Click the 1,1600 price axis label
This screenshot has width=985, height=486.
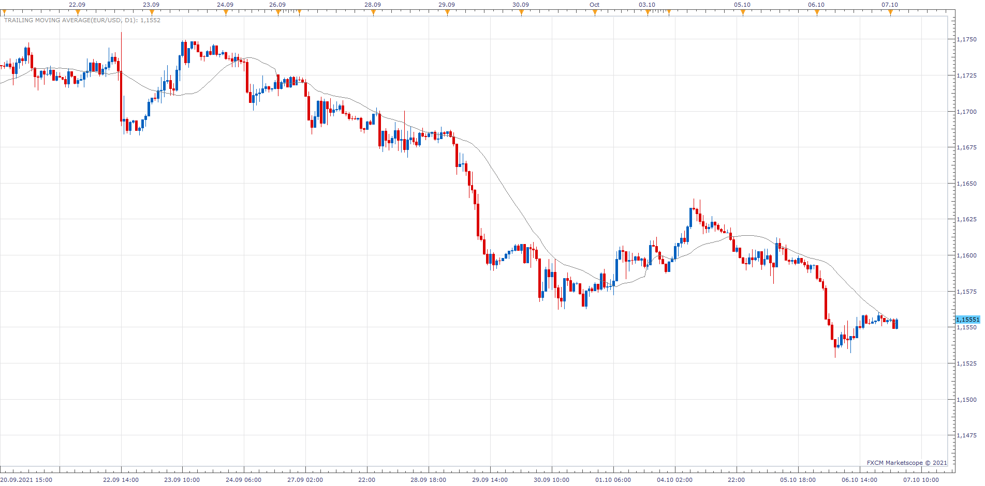(966, 255)
